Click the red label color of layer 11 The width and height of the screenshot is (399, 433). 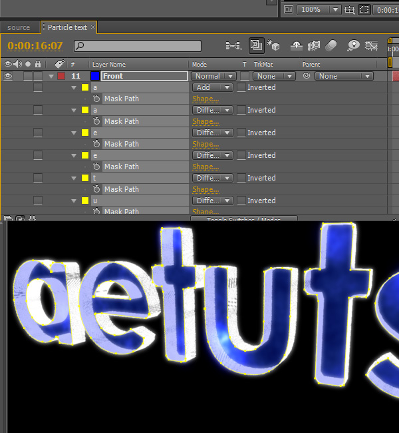(x=61, y=76)
